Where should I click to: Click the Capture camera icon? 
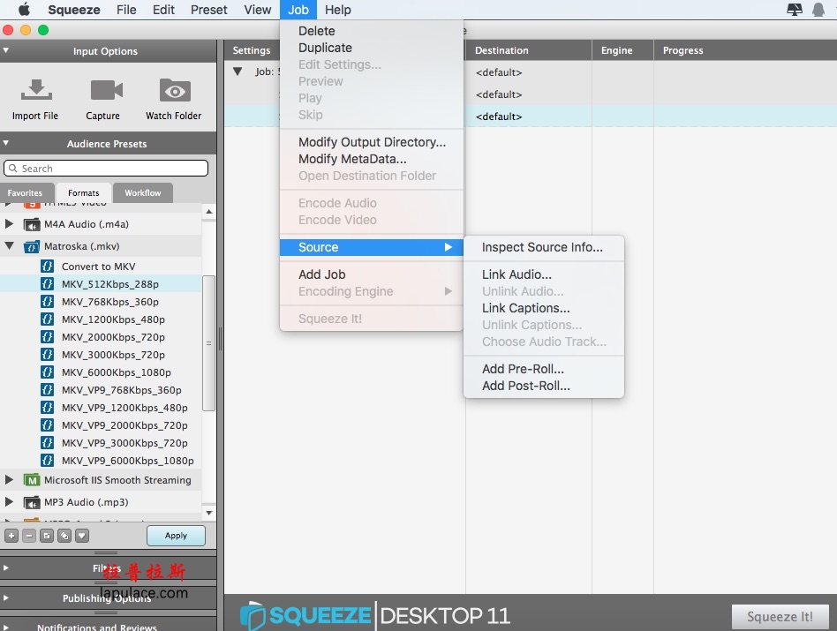coord(106,90)
